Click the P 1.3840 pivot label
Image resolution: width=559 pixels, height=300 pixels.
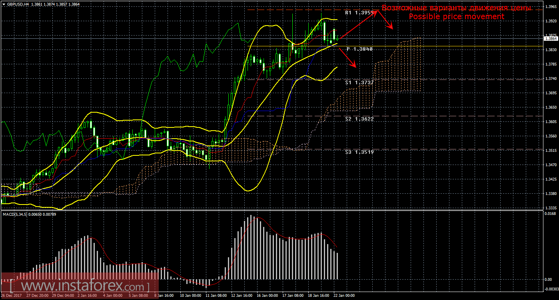point(359,49)
